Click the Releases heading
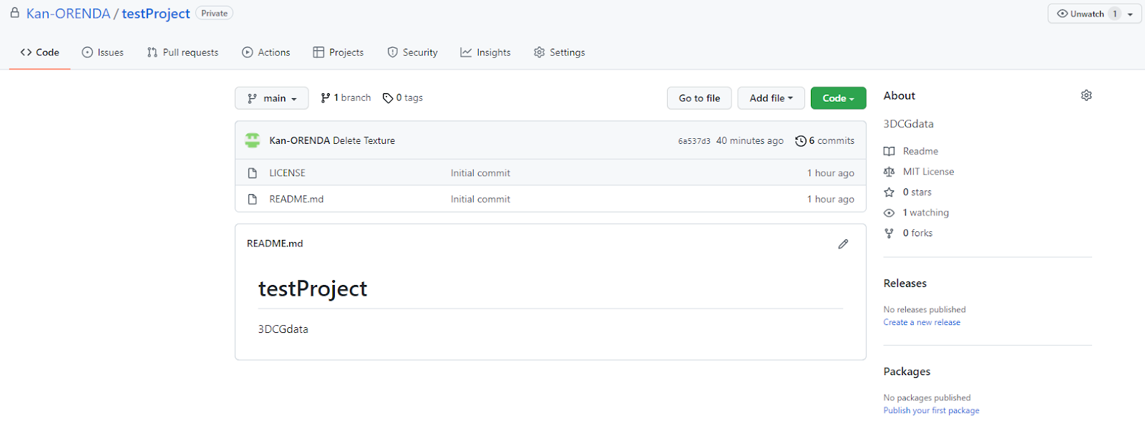 coord(905,284)
